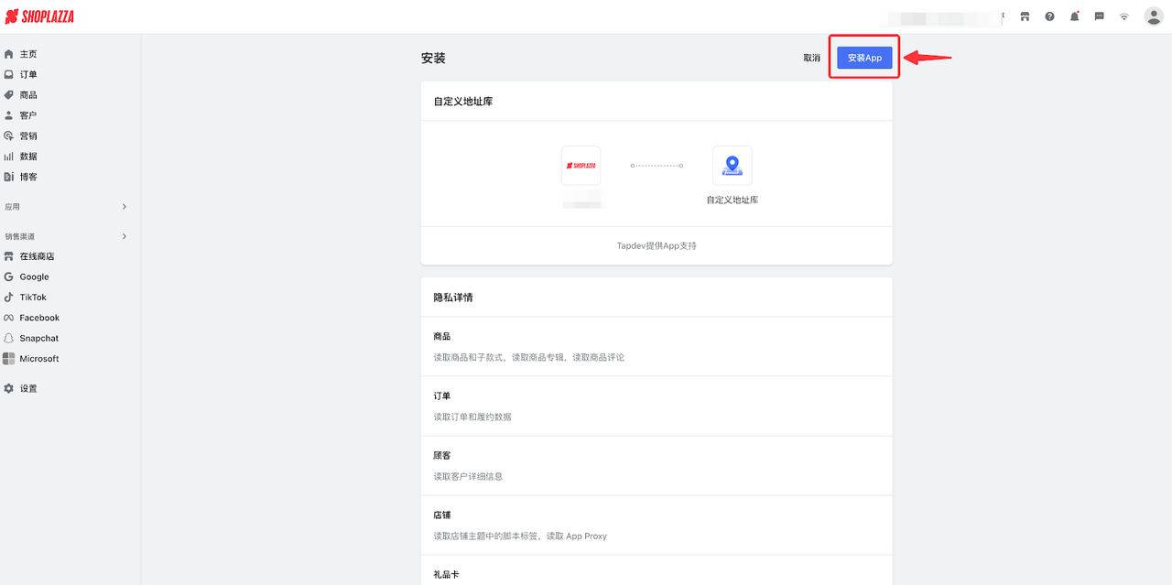Click the 安装App button
This screenshot has height=585, width=1172.
pyautogui.click(x=863, y=57)
